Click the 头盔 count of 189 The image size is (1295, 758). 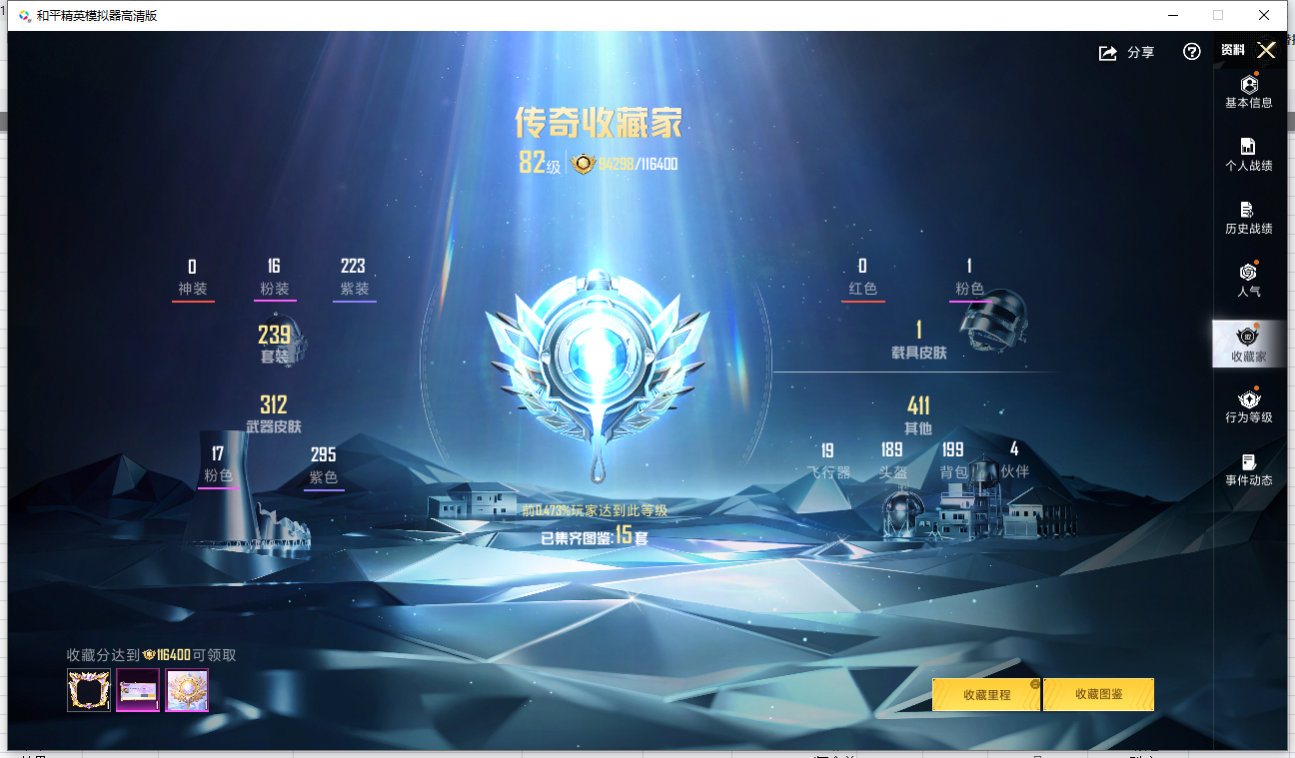pyautogui.click(x=892, y=450)
